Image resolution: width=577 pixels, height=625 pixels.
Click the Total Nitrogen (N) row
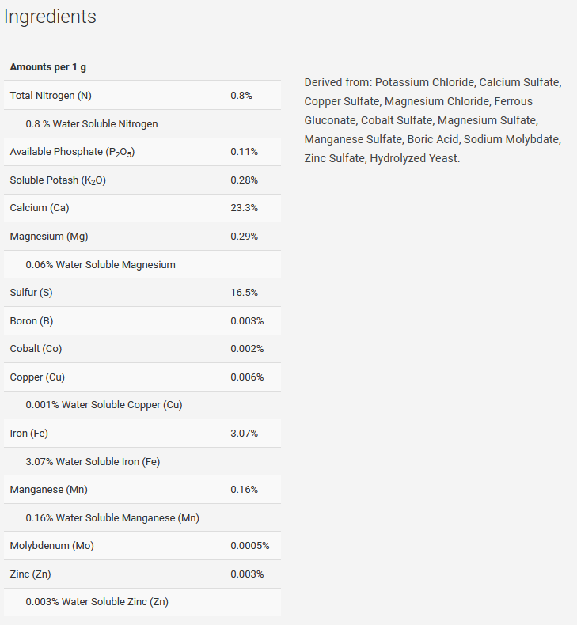(142, 96)
